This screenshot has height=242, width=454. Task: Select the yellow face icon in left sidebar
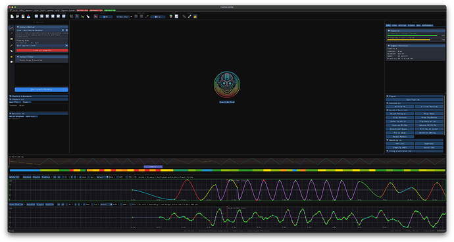coord(12,57)
